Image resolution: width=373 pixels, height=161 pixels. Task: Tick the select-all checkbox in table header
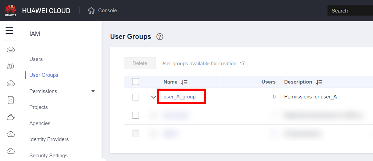[x=136, y=82]
